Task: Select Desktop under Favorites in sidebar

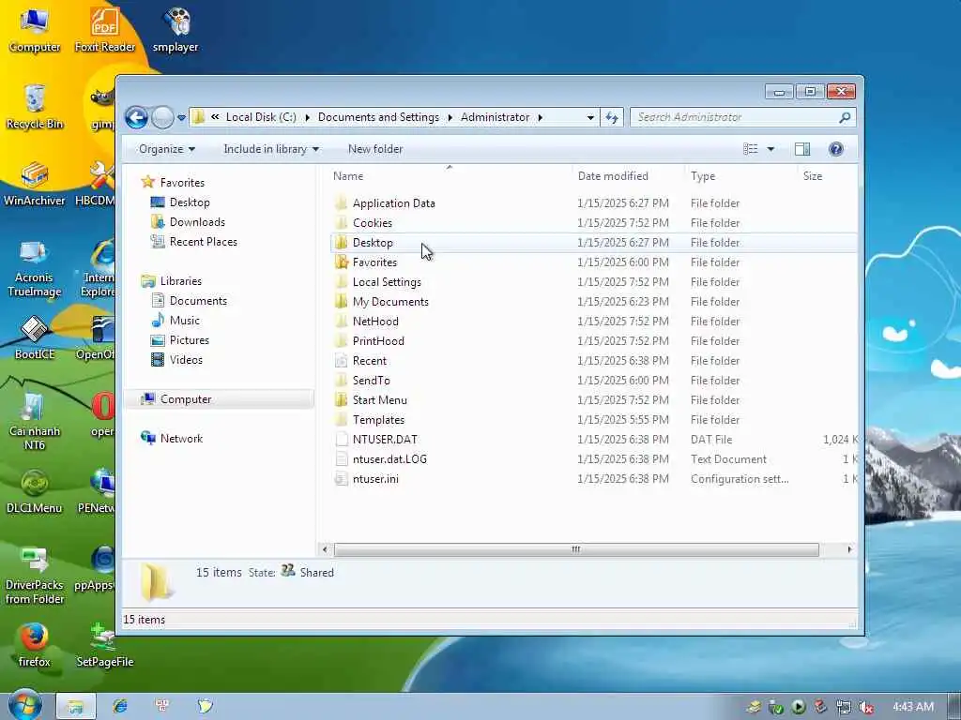Action: [x=190, y=202]
